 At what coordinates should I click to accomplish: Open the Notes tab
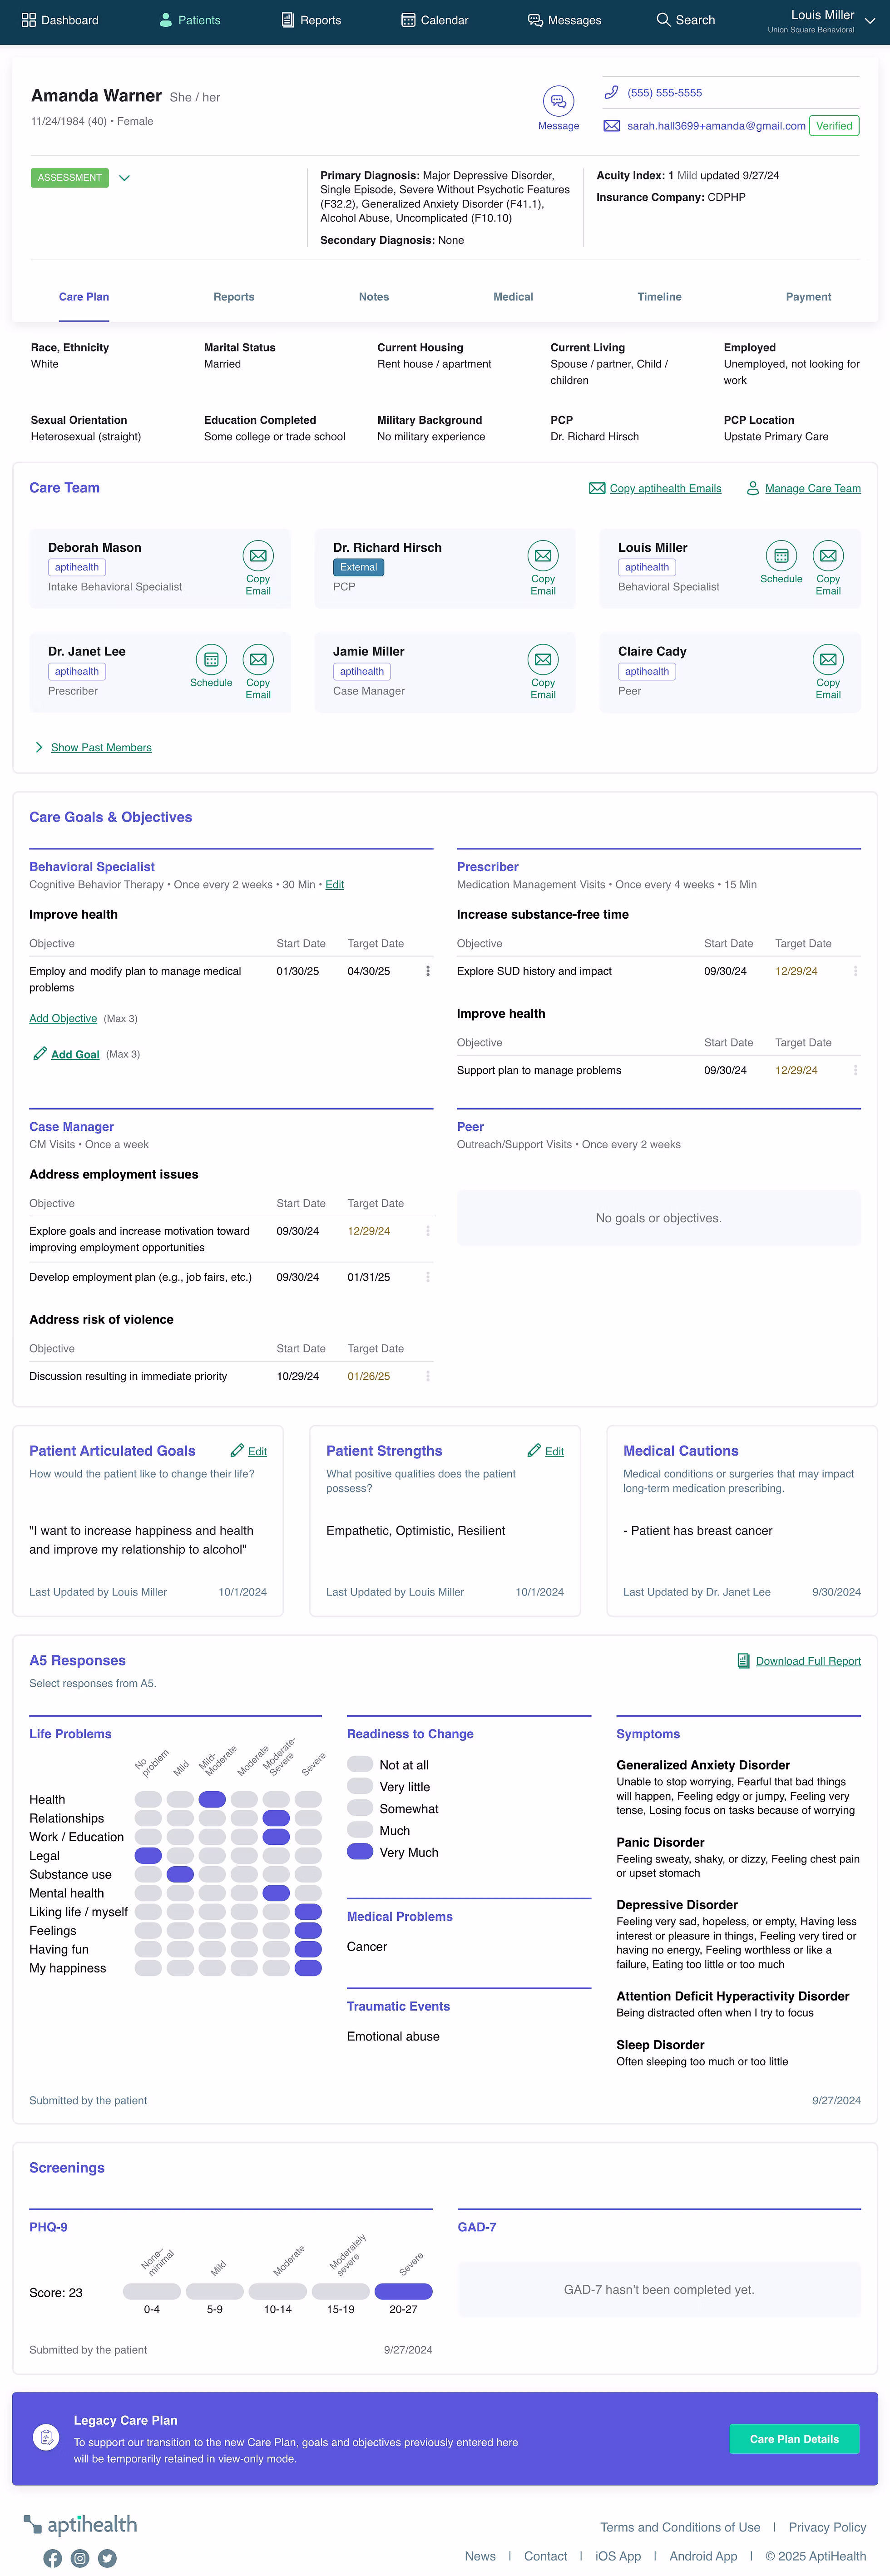[374, 297]
